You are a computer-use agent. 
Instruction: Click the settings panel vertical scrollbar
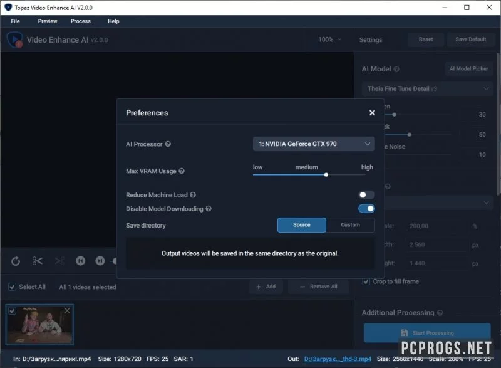(498, 124)
